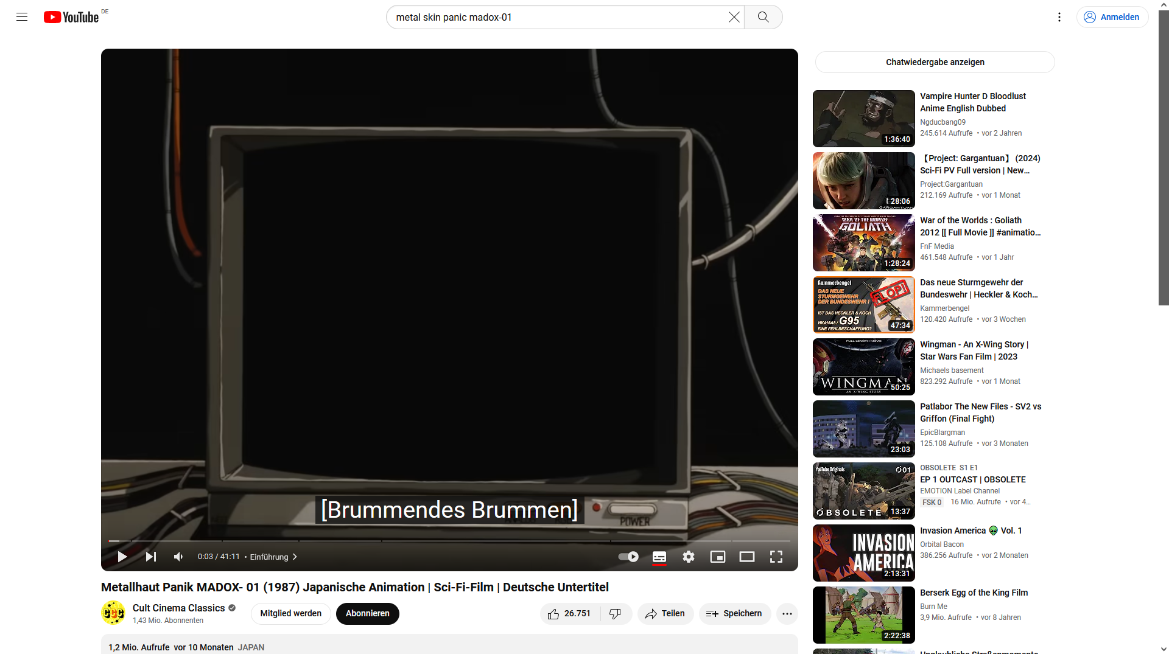Go to YouTube home via logo
The width and height of the screenshot is (1169, 654).
click(x=71, y=17)
